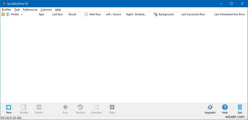Click the Restore clock icon
The image size is (248, 120).
pyautogui.click(x=80, y=107)
